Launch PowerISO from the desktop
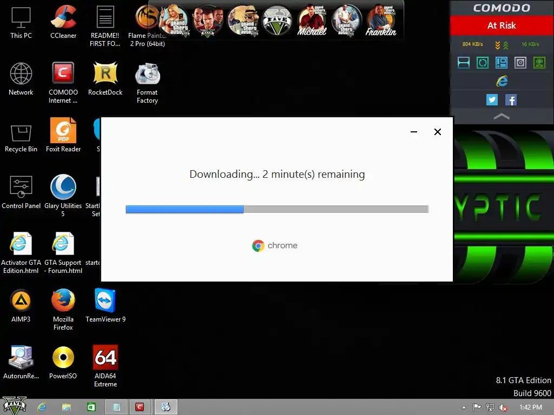This screenshot has height=415, width=554. tap(63, 363)
